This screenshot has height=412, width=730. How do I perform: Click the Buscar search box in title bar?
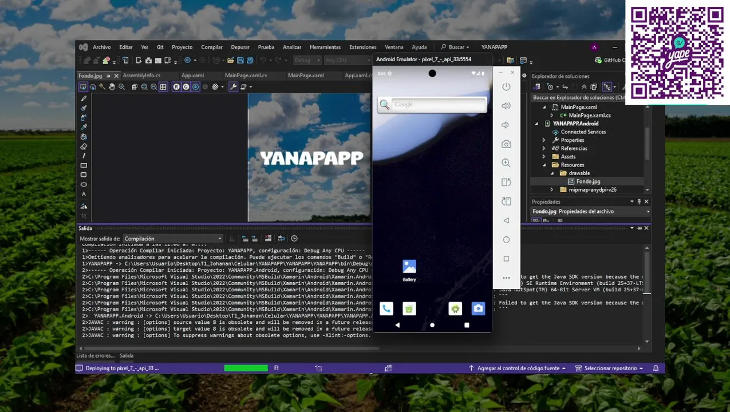(x=455, y=47)
